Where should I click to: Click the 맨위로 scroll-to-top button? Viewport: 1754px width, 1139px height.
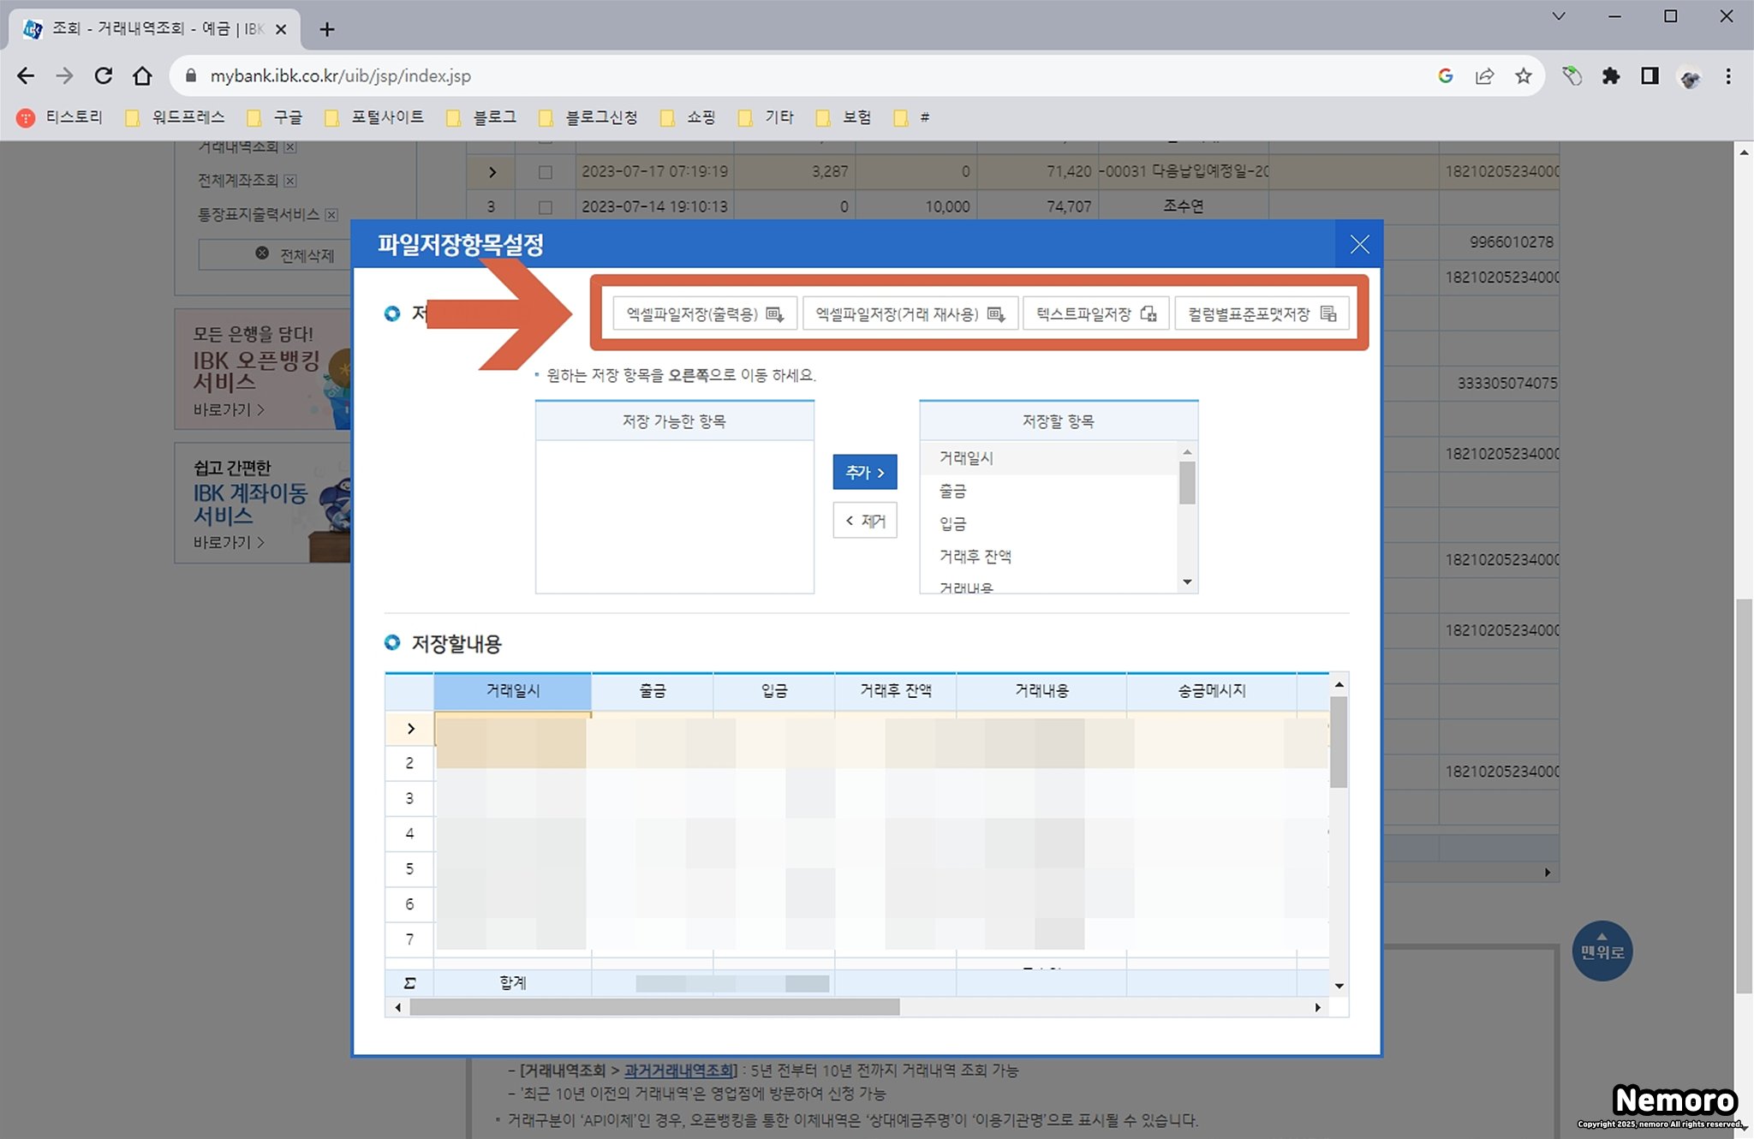pyautogui.click(x=1602, y=951)
